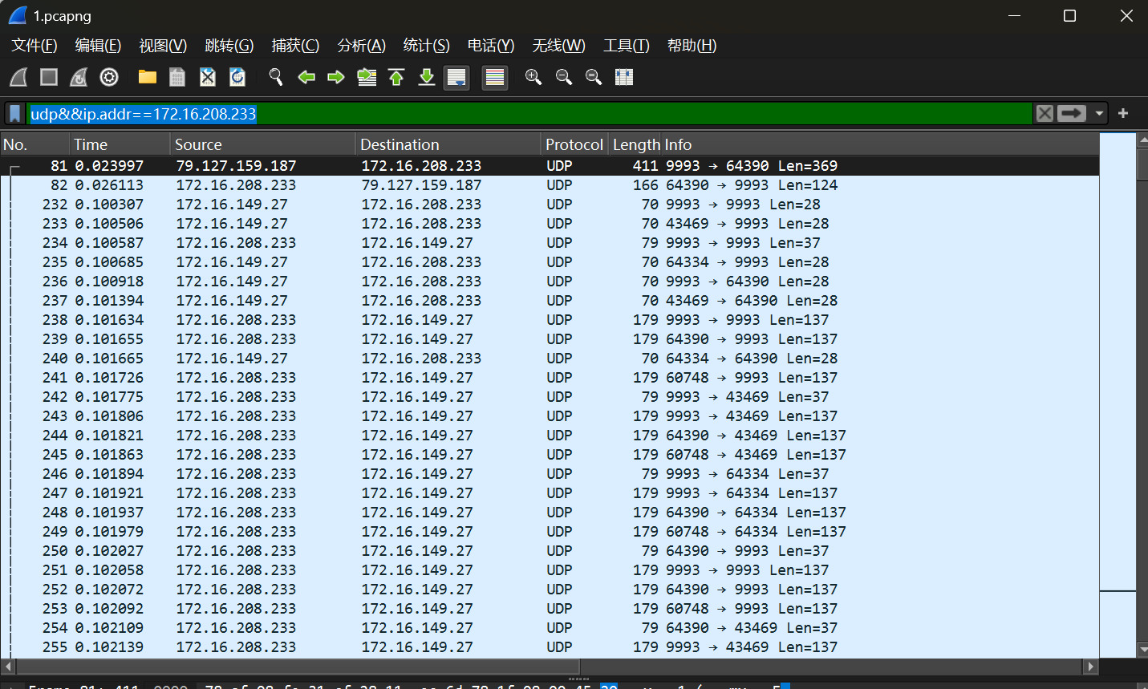Open the 帮助(H) menu
Image resolution: width=1148 pixels, height=689 pixels.
692,46
